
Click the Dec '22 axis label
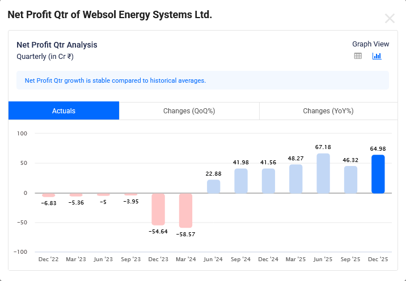click(x=48, y=259)
